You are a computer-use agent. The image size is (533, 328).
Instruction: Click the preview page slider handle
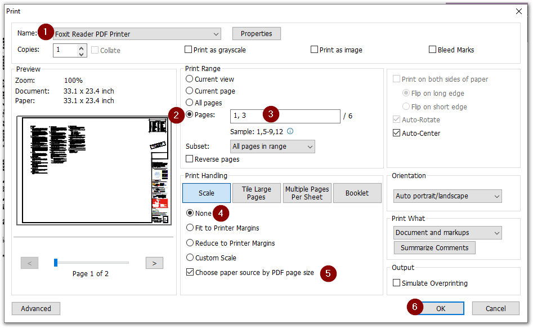coord(56,263)
